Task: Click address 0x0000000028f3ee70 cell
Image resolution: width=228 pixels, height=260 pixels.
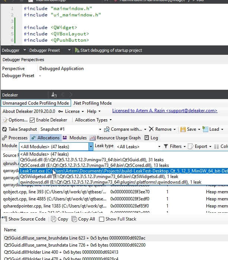Action: click(x=130, y=192)
